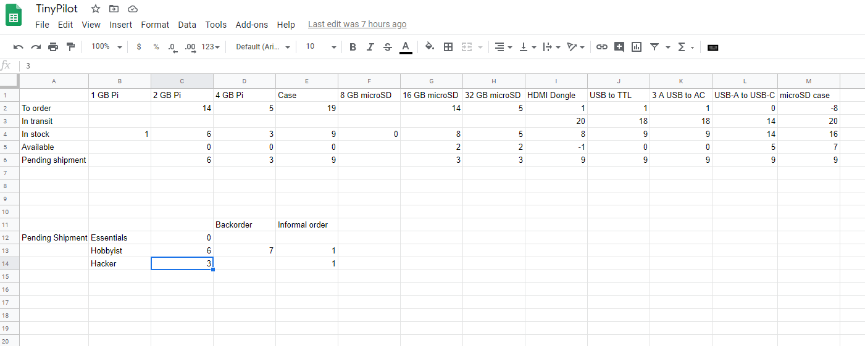
Task: Open the Default (Arial) font dropdown
Action: pos(263,47)
